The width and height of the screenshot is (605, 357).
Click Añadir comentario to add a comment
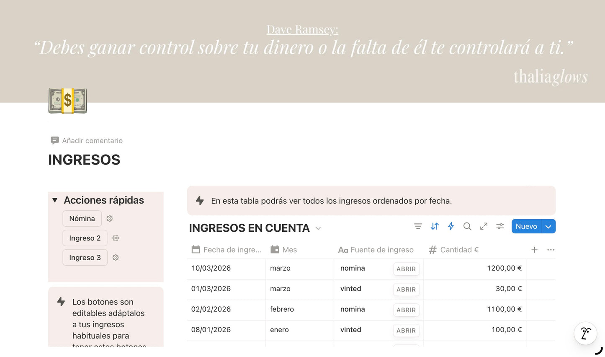pyautogui.click(x=93, y=140)
